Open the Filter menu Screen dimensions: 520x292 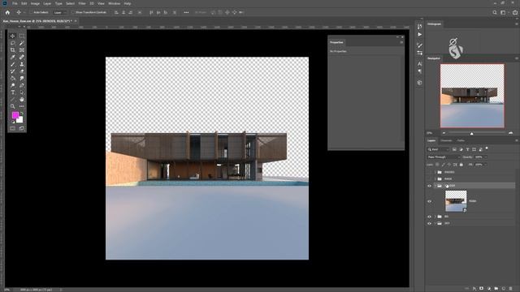point(82,3)
